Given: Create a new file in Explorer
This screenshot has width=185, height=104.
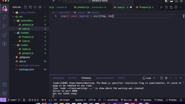Looking at the screenshot, I should (25, 7).
